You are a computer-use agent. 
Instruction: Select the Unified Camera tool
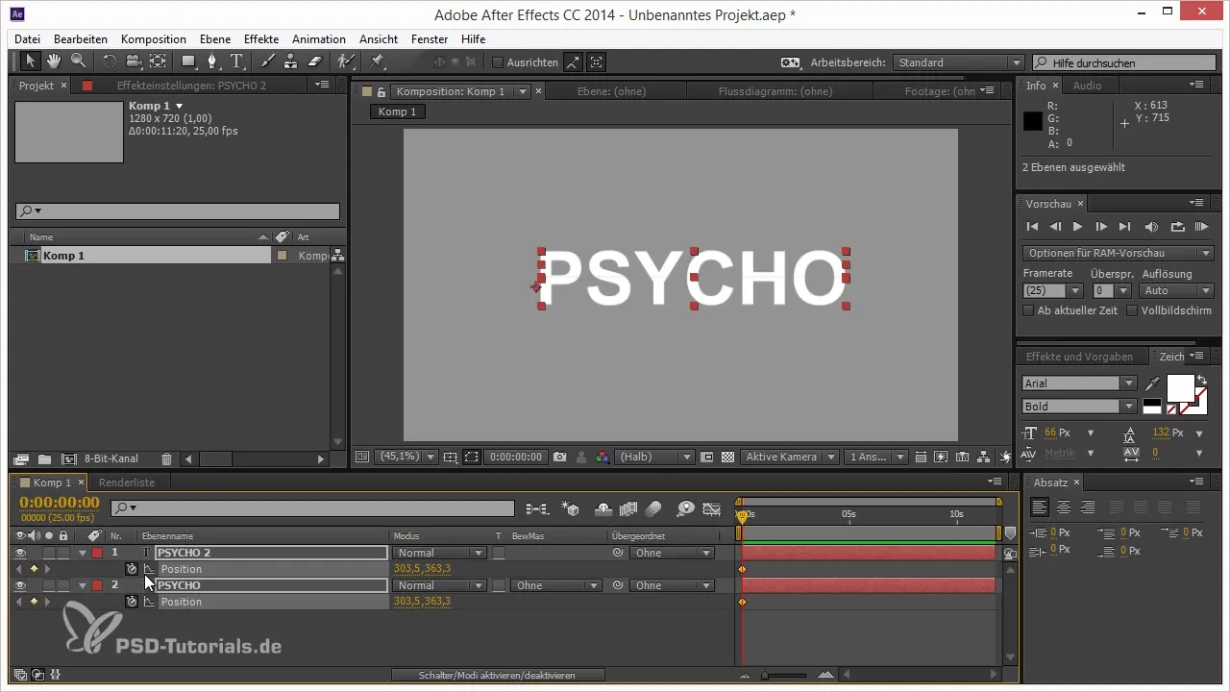[x=134, y=62]
